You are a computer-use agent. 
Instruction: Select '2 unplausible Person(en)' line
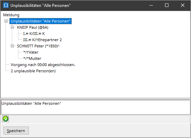tap(33, 71)
